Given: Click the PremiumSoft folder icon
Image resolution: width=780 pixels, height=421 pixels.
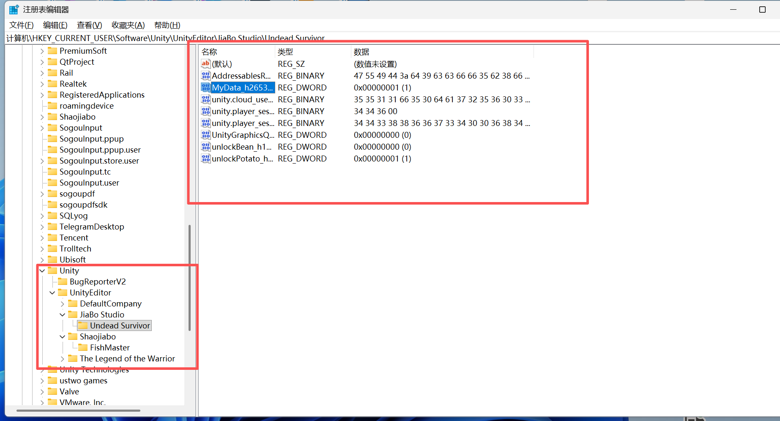Looking at the screenshot, I should [52, 51].
